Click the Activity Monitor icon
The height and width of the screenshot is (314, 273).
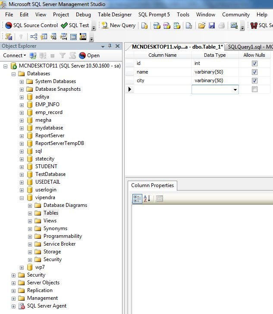coord(234,26)
